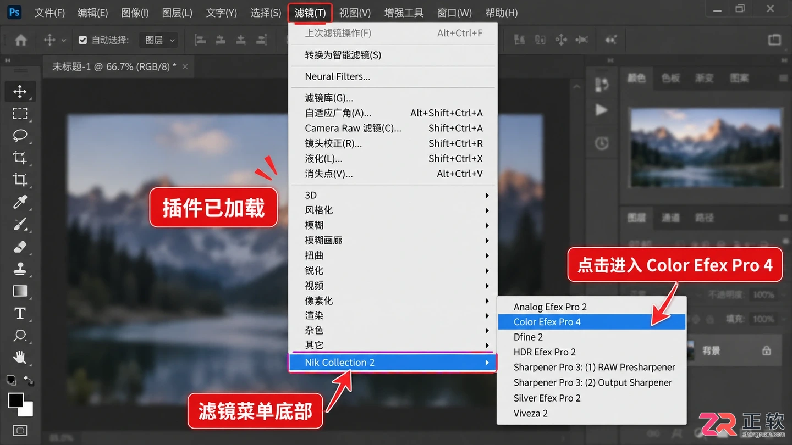Choose HDR Efex Pro 2
The width and height of the screenshot is (792, 445).
592,352
